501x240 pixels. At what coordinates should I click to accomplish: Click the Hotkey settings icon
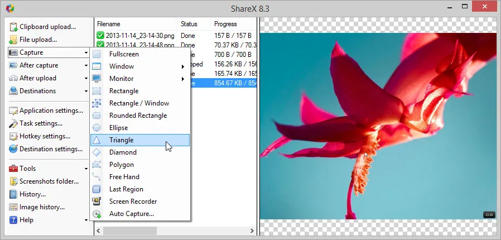(13, 136)
